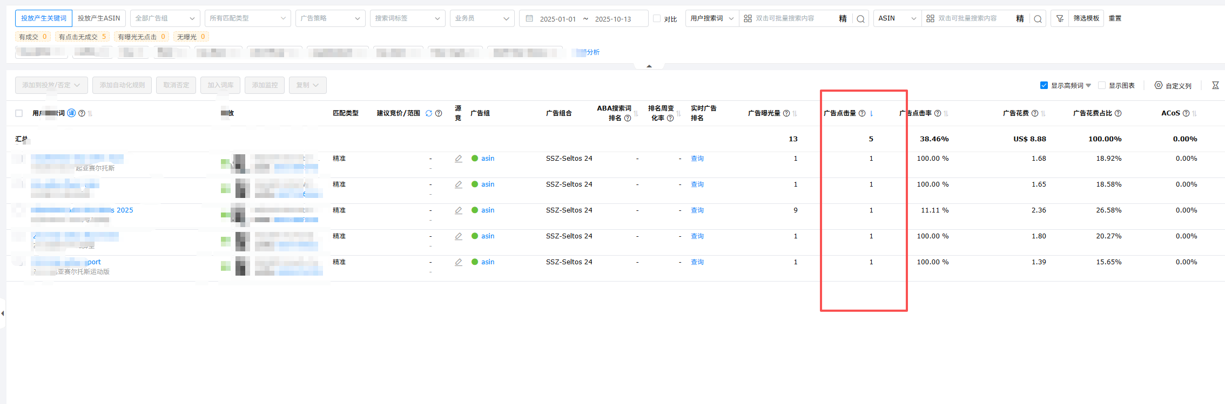Image resolution: width=1225 pixels, height=404 pixels.
Task: Check the 显示图表 checkbox
Action: pos(1102,85)
